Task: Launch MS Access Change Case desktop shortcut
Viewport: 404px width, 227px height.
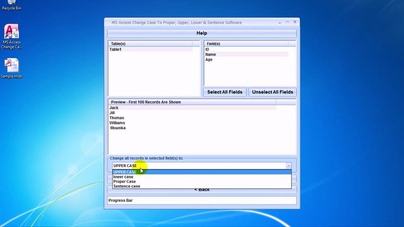Action: pyautogui.click(x=11, y=37)
